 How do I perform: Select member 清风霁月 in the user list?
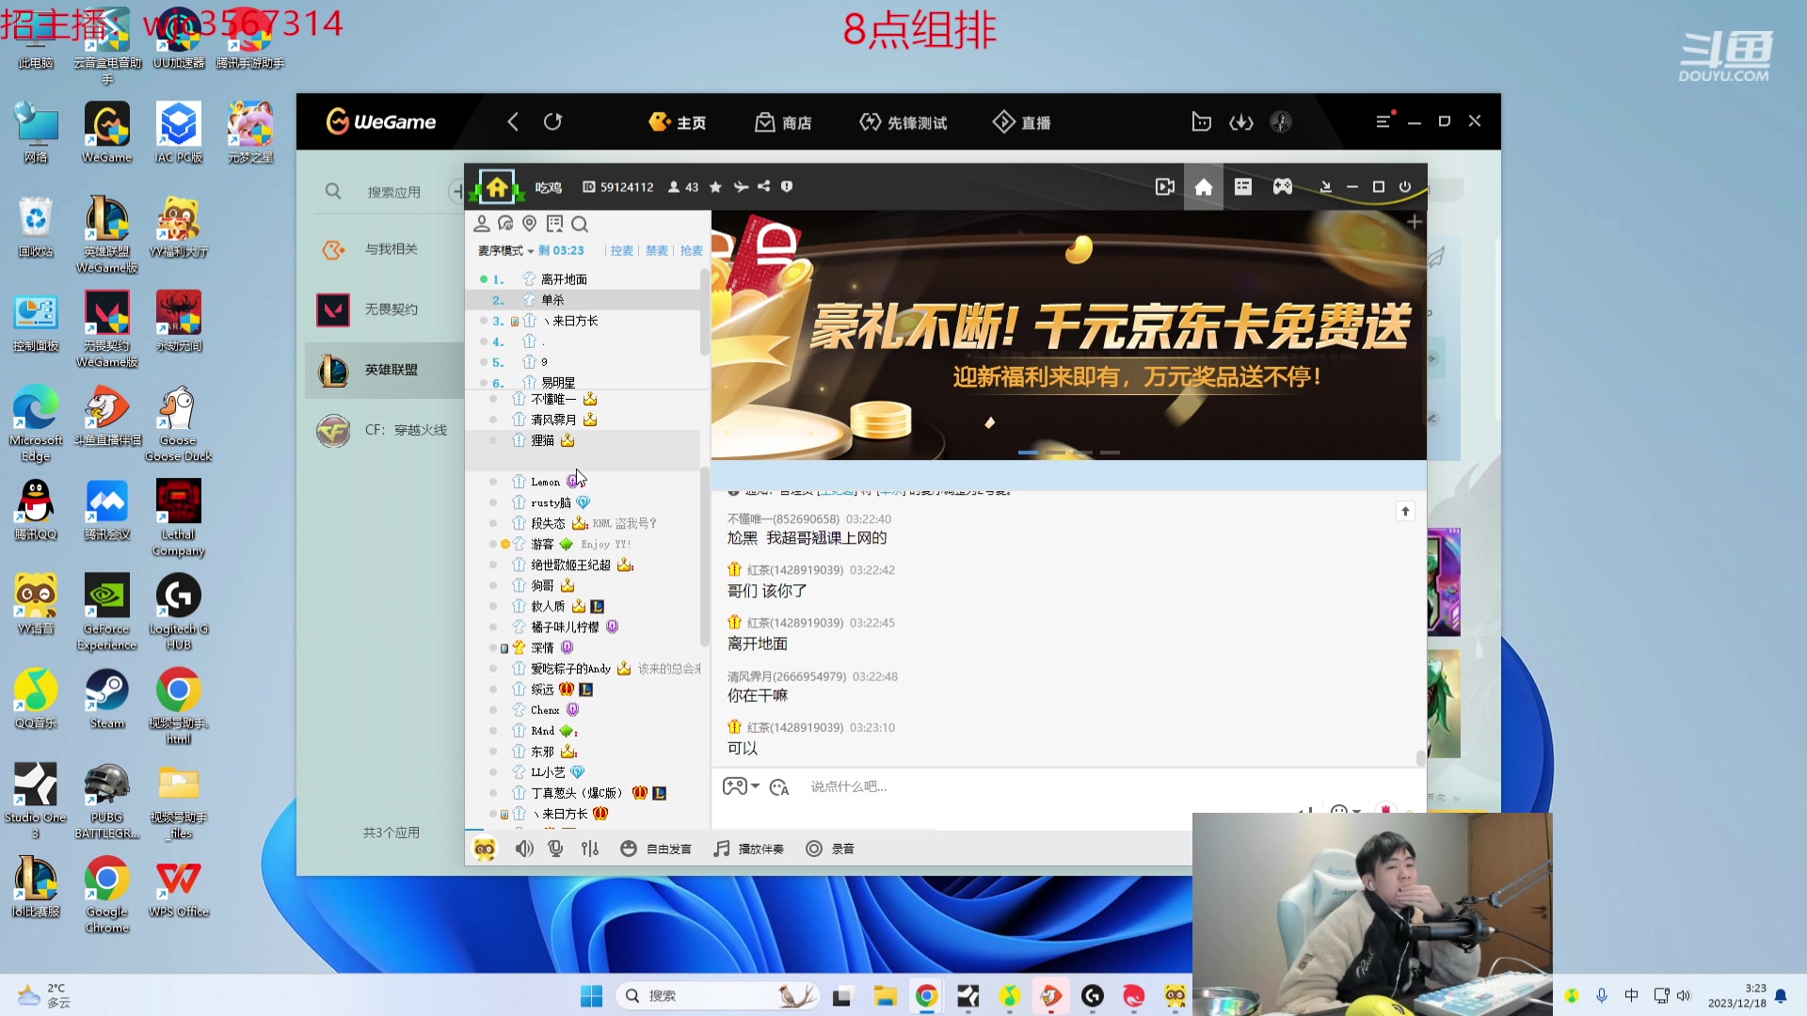[553, 420]
